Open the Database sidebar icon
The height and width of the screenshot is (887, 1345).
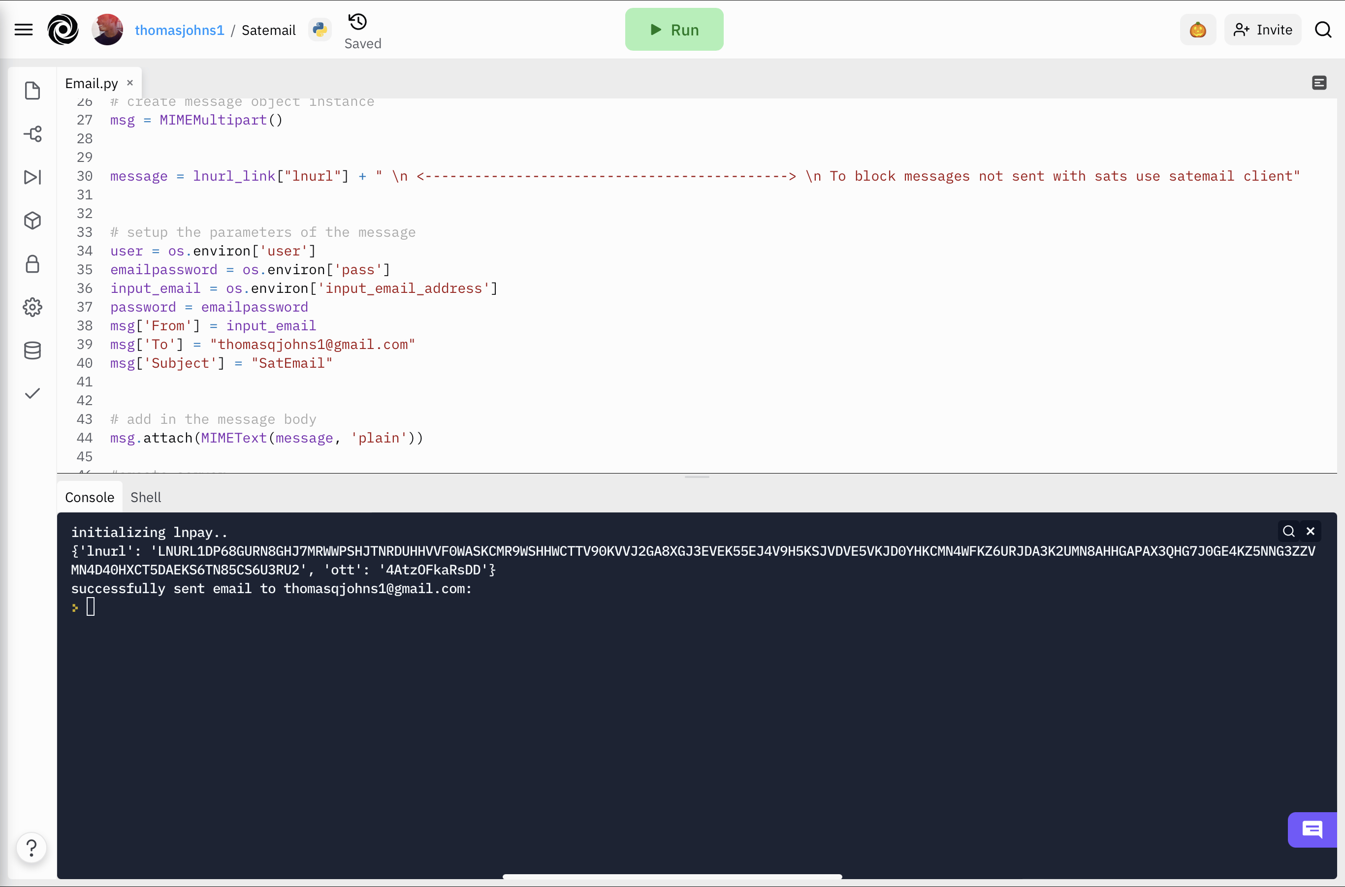click(x=32, y=351)
